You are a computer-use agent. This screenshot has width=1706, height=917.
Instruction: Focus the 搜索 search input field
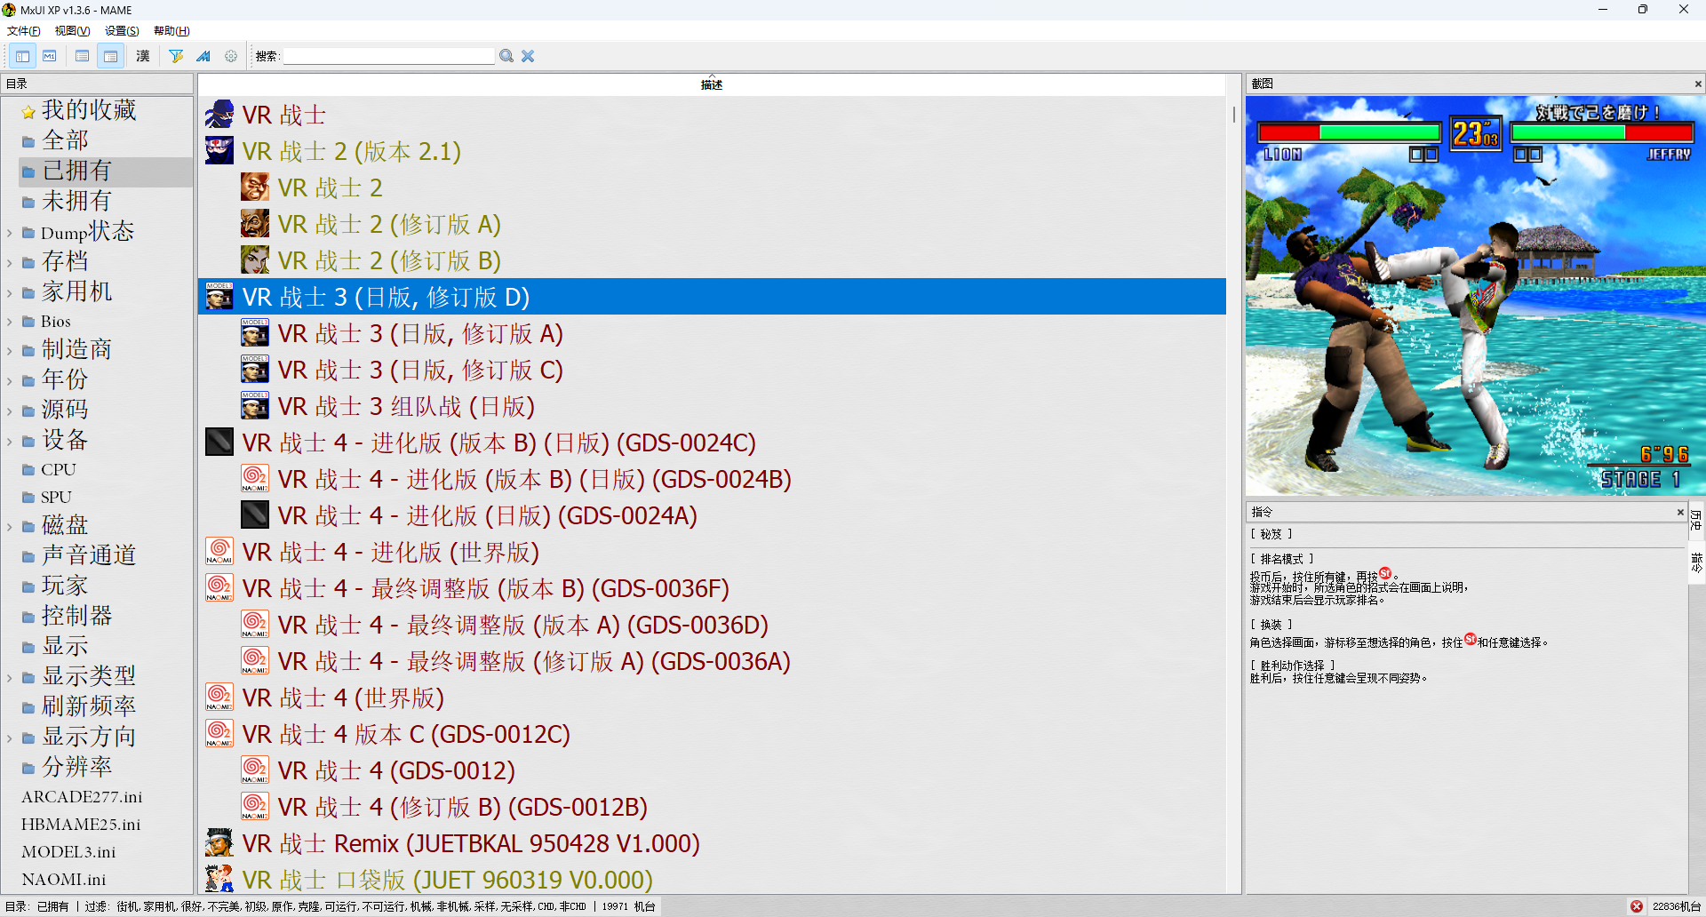coord(388,56)
